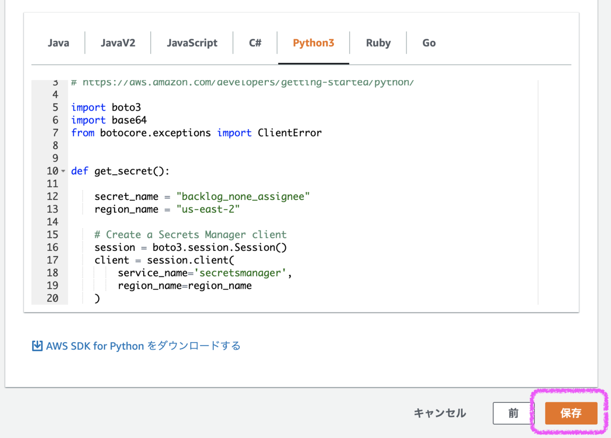Click the service_name='secretsmanager' code line
The image size is (611, 438).
click(x=205, y=273)
